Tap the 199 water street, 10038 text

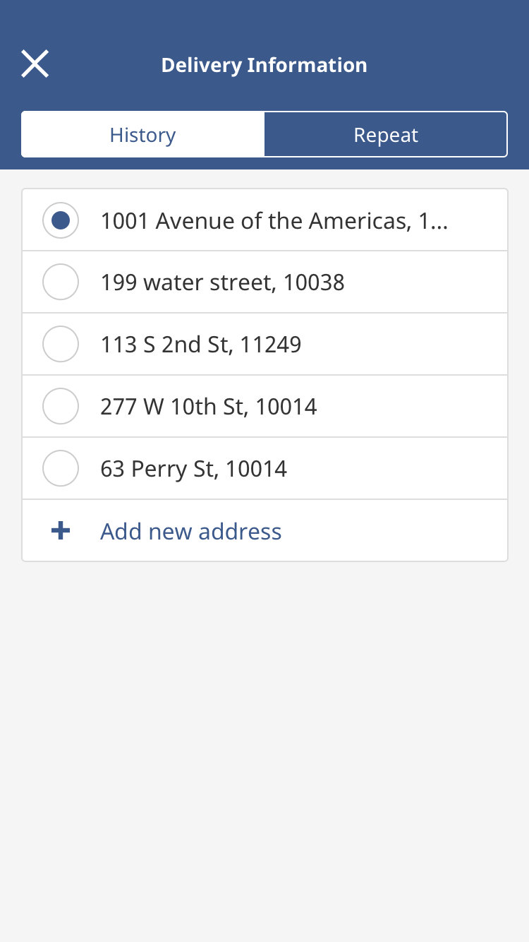pos(222,282)
